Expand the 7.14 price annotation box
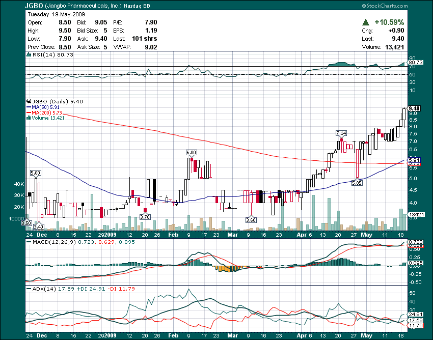Viewport: 433px width, 340px height. coord(341,133)
